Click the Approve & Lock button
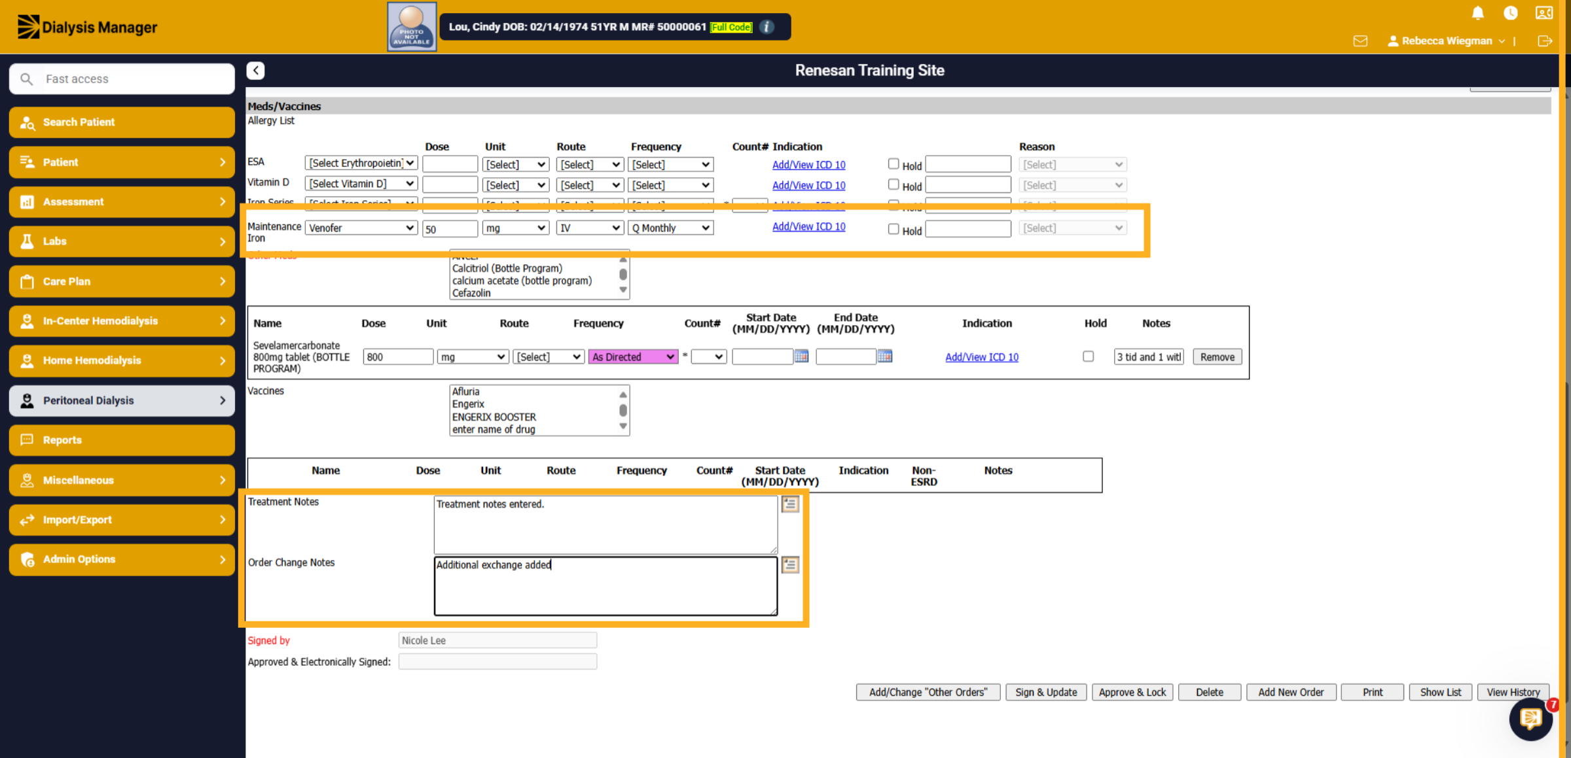1571x758 pixels. tap(1132, 692)
